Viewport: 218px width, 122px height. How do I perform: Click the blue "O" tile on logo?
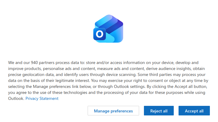click(99, 34)
